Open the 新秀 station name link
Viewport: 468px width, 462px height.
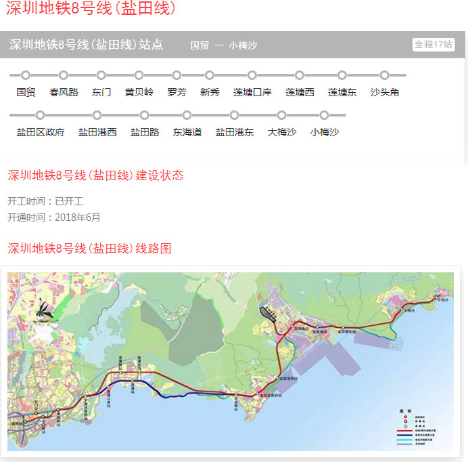(210, 92)
